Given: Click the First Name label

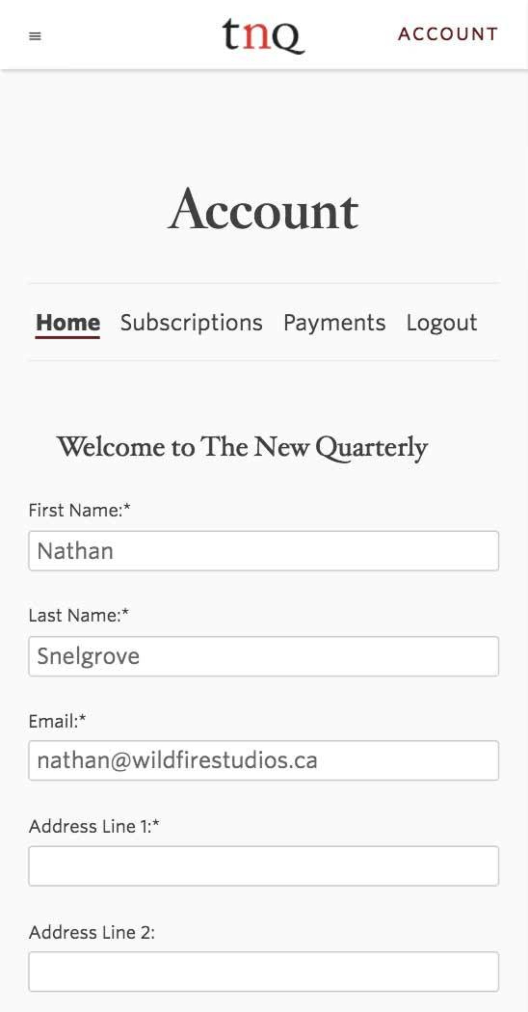Looking at the screenshot, I should pos(76,510).
